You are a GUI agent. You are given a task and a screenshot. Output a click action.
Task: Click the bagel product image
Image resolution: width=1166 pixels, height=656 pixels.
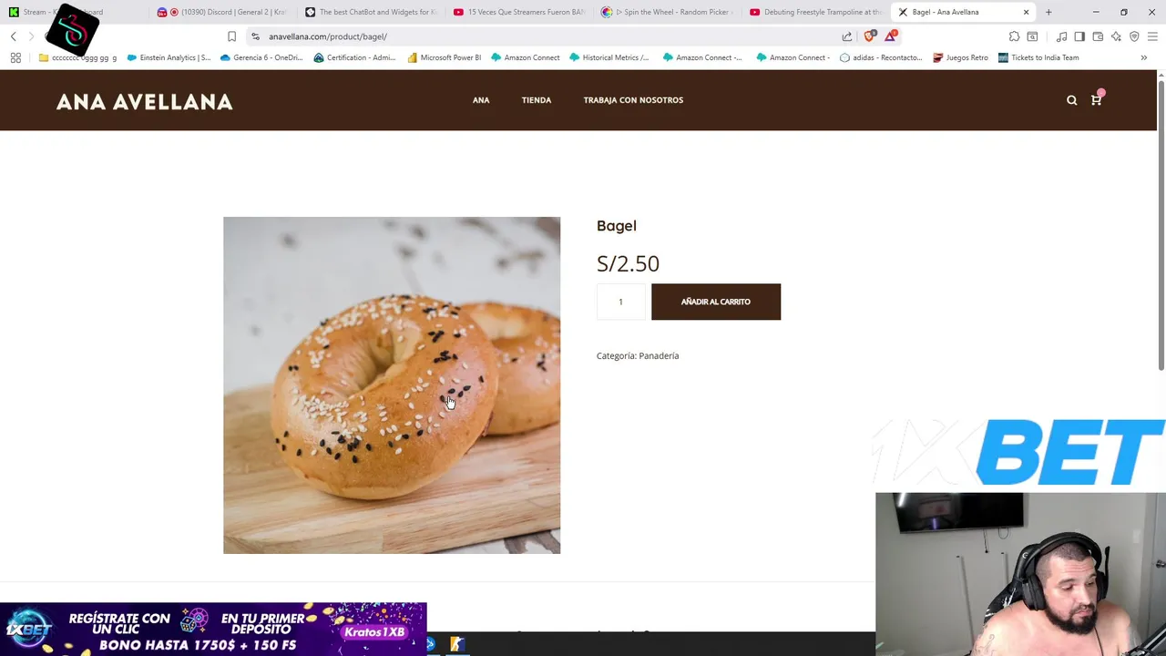[392, 385]
